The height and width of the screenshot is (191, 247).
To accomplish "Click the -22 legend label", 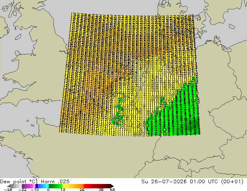I will tap(23, 189).
